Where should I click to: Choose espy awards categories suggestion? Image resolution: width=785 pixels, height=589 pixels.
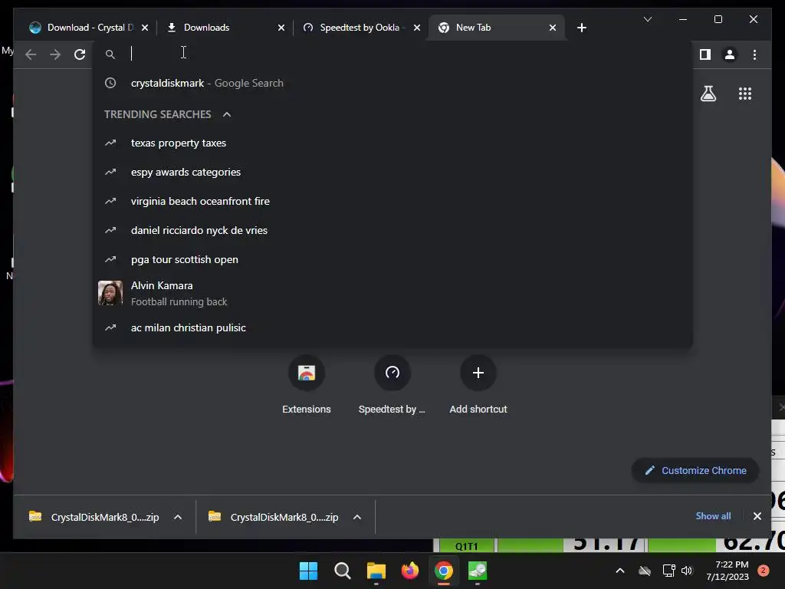(x=392, y=173)
